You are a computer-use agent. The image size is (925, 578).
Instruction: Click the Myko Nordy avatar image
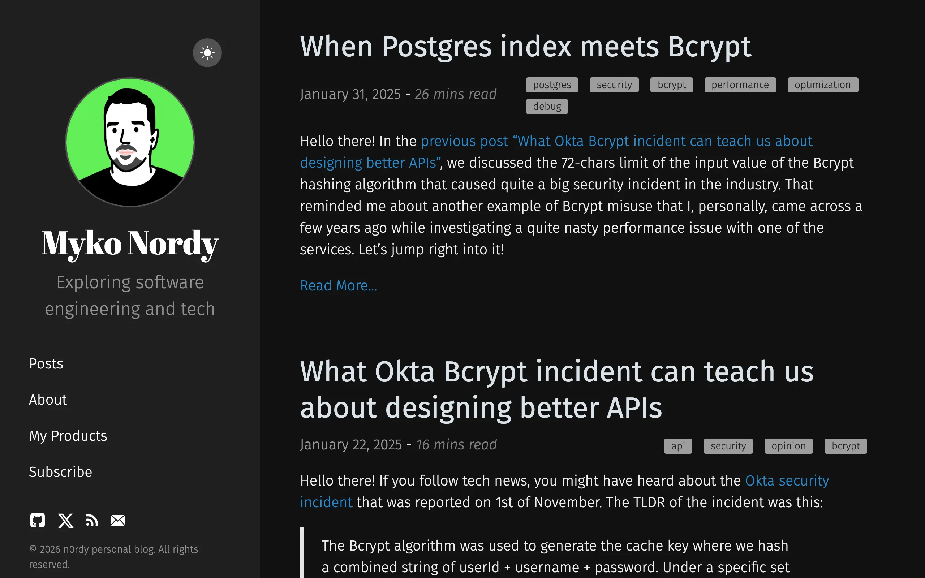coord(130,142)
